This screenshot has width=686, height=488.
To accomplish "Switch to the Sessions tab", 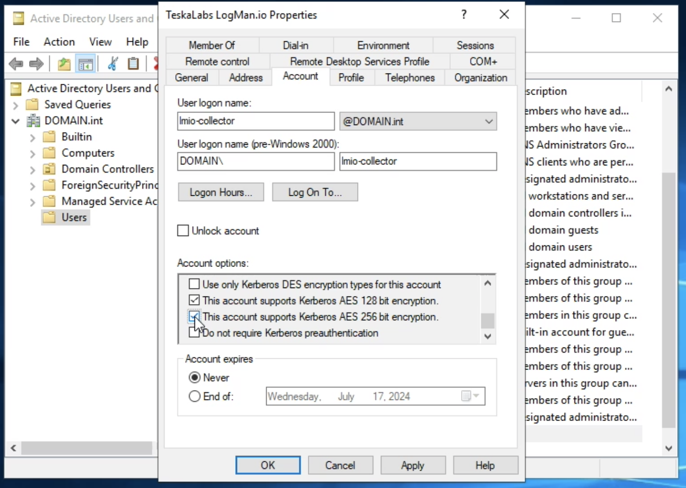I will [475, 45].
